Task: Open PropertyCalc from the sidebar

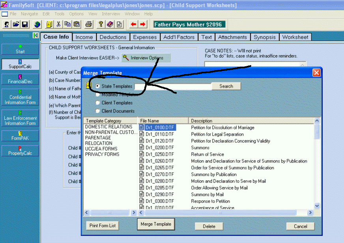Action: pos(20,151)
